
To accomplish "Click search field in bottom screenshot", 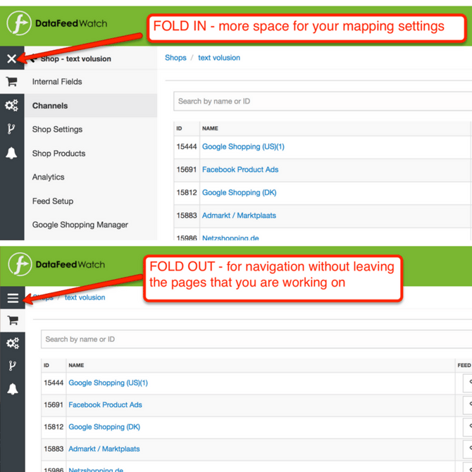I will coord(256,340).
